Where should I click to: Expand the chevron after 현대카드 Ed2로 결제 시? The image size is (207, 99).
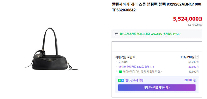154,67
